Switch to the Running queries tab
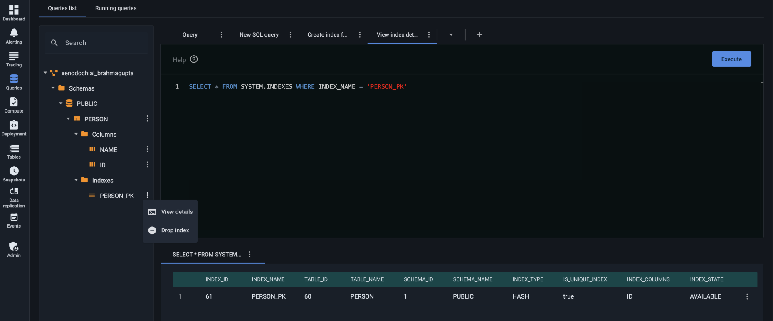This screenshot has width=773, height=321. tap(116, 8)
